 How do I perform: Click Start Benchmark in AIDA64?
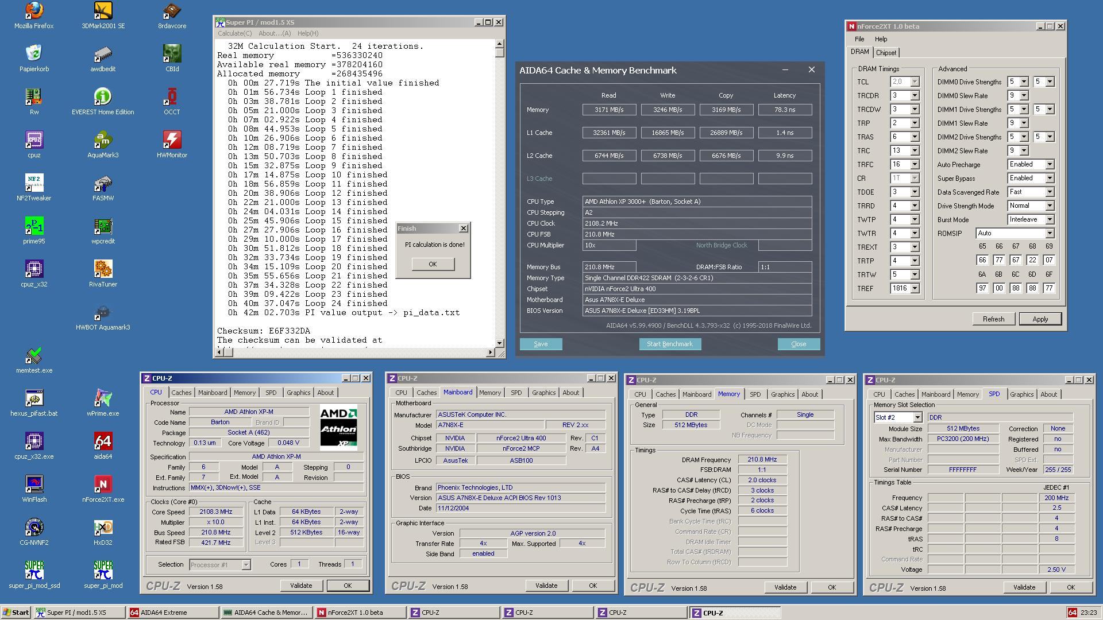670,344
